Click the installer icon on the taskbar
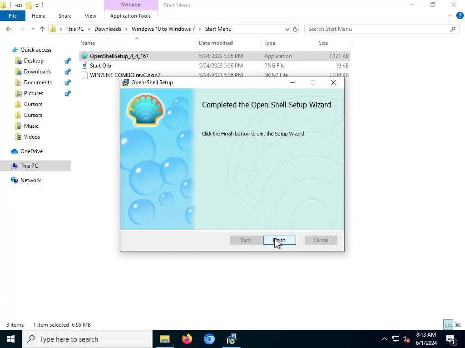Viewport: 465px width, 348px height. click(231, 339)
